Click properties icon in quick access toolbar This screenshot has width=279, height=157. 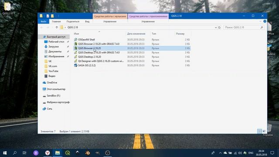(48, 16)
